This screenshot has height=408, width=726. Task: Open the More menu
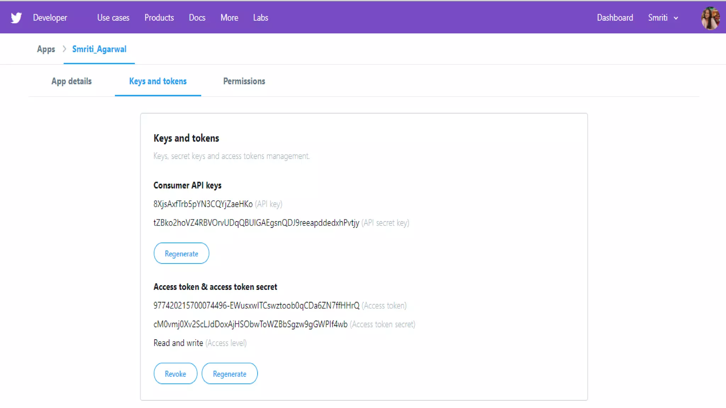[229, 18]
